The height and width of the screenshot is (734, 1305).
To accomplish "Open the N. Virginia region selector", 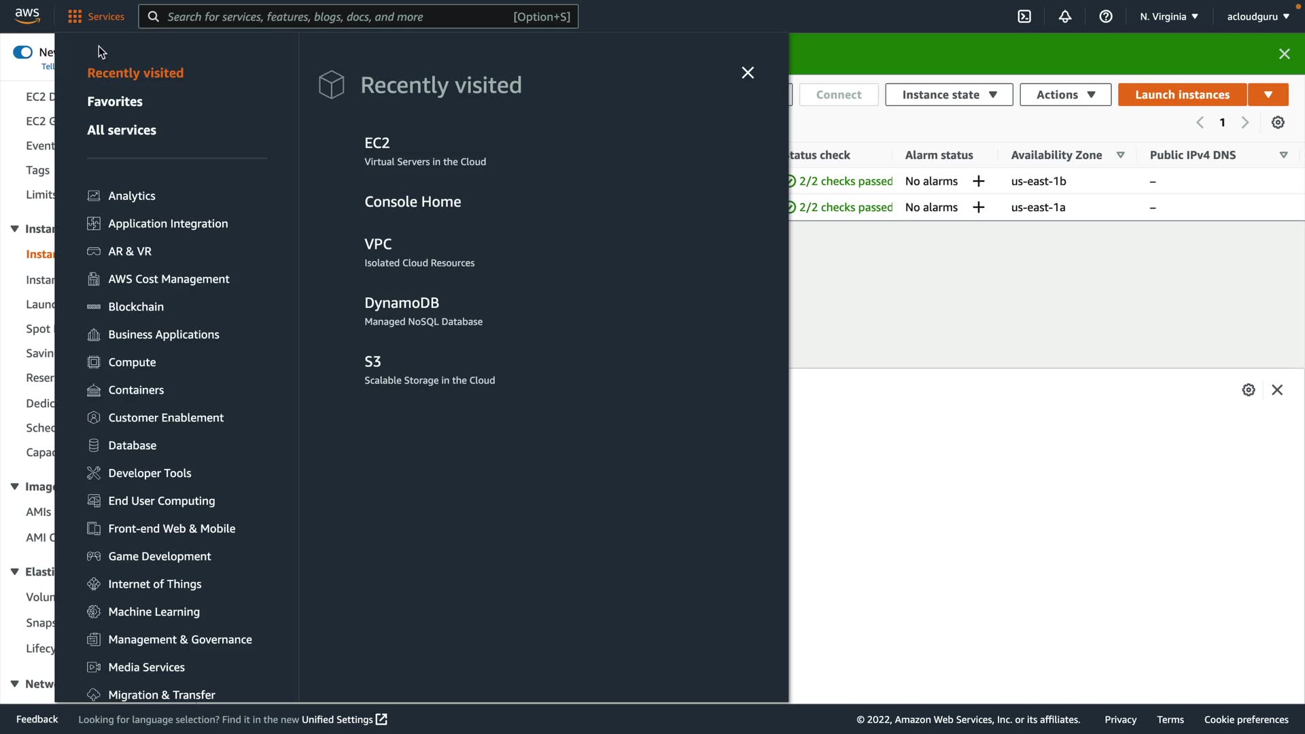I will (x=1169, y=16).
